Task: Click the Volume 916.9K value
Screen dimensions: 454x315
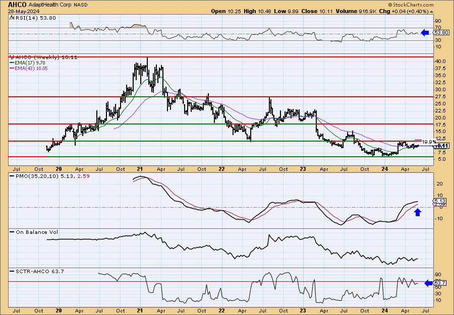Action: [x=357, y=11]
